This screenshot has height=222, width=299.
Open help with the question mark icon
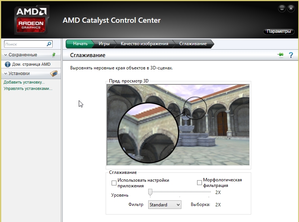point(291,55)
